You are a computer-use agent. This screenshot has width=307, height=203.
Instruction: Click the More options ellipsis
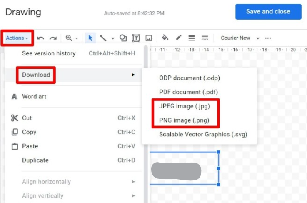[268, 38]
